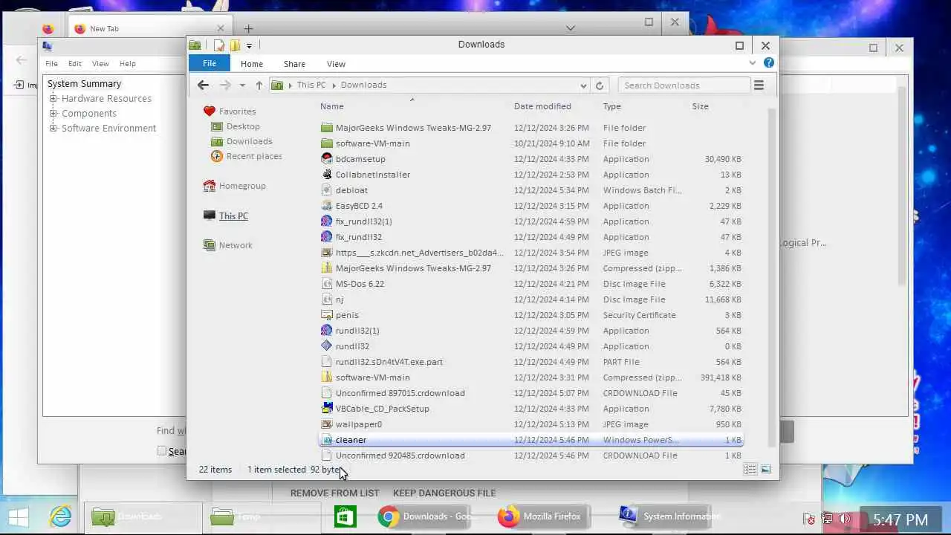This screenshot has width=951, height=535.
Task: Open the Share ribbon tab
Action: (x=294, y=64)
